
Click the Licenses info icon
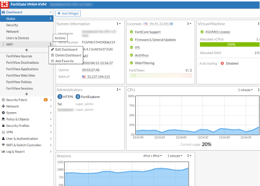point(171,24)
